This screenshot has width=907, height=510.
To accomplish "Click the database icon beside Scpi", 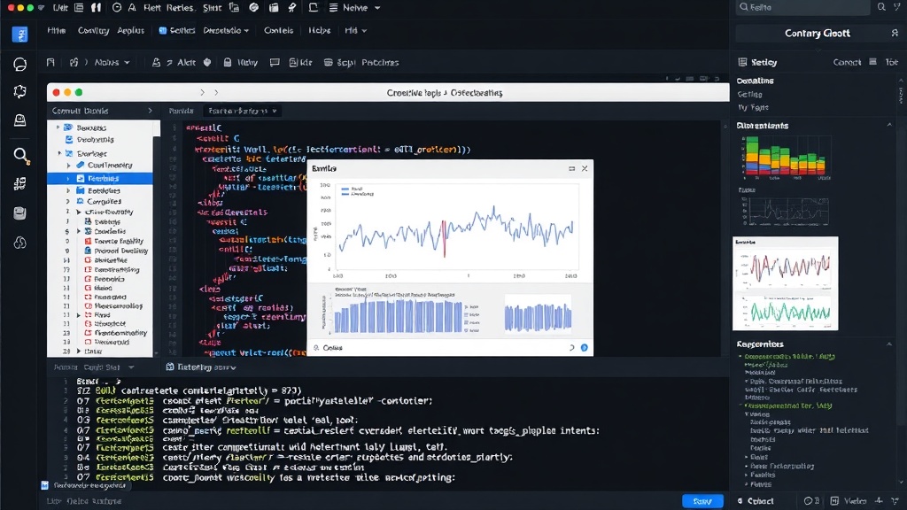I will coord(328,63).
